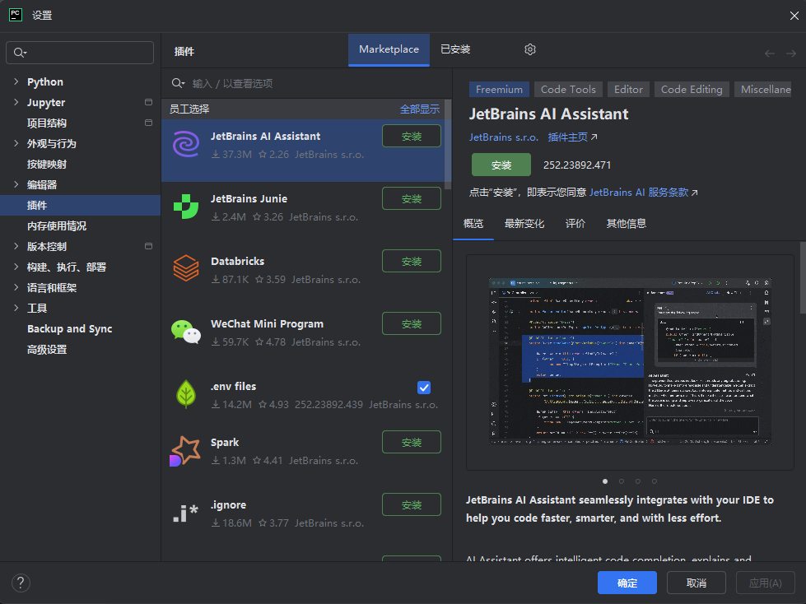
Task: Select the second screenshot carousel dot
Action: [622, 481]
